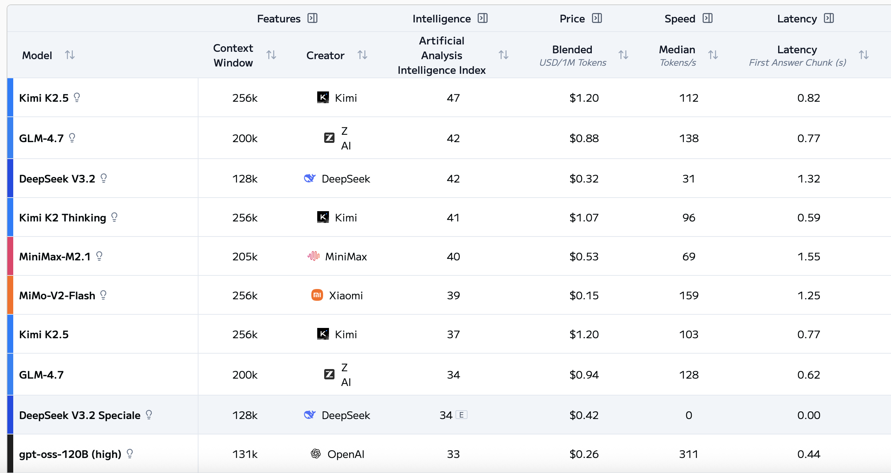This screenshot has width=891, height=473.
Task: Click the intelligence score "47"
Action: coord(453,98)
